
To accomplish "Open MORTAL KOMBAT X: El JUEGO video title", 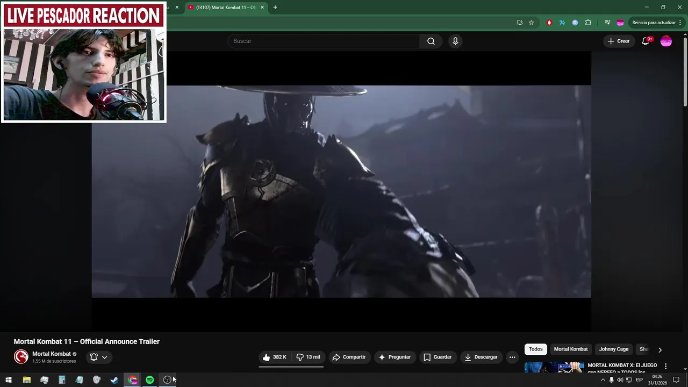I will coord(622,368).
